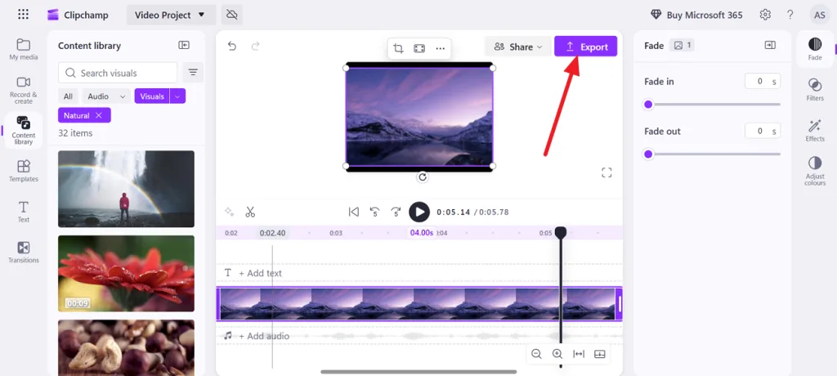837x376 pixels.
Task: Open the Templates tab
Action: 24,172
